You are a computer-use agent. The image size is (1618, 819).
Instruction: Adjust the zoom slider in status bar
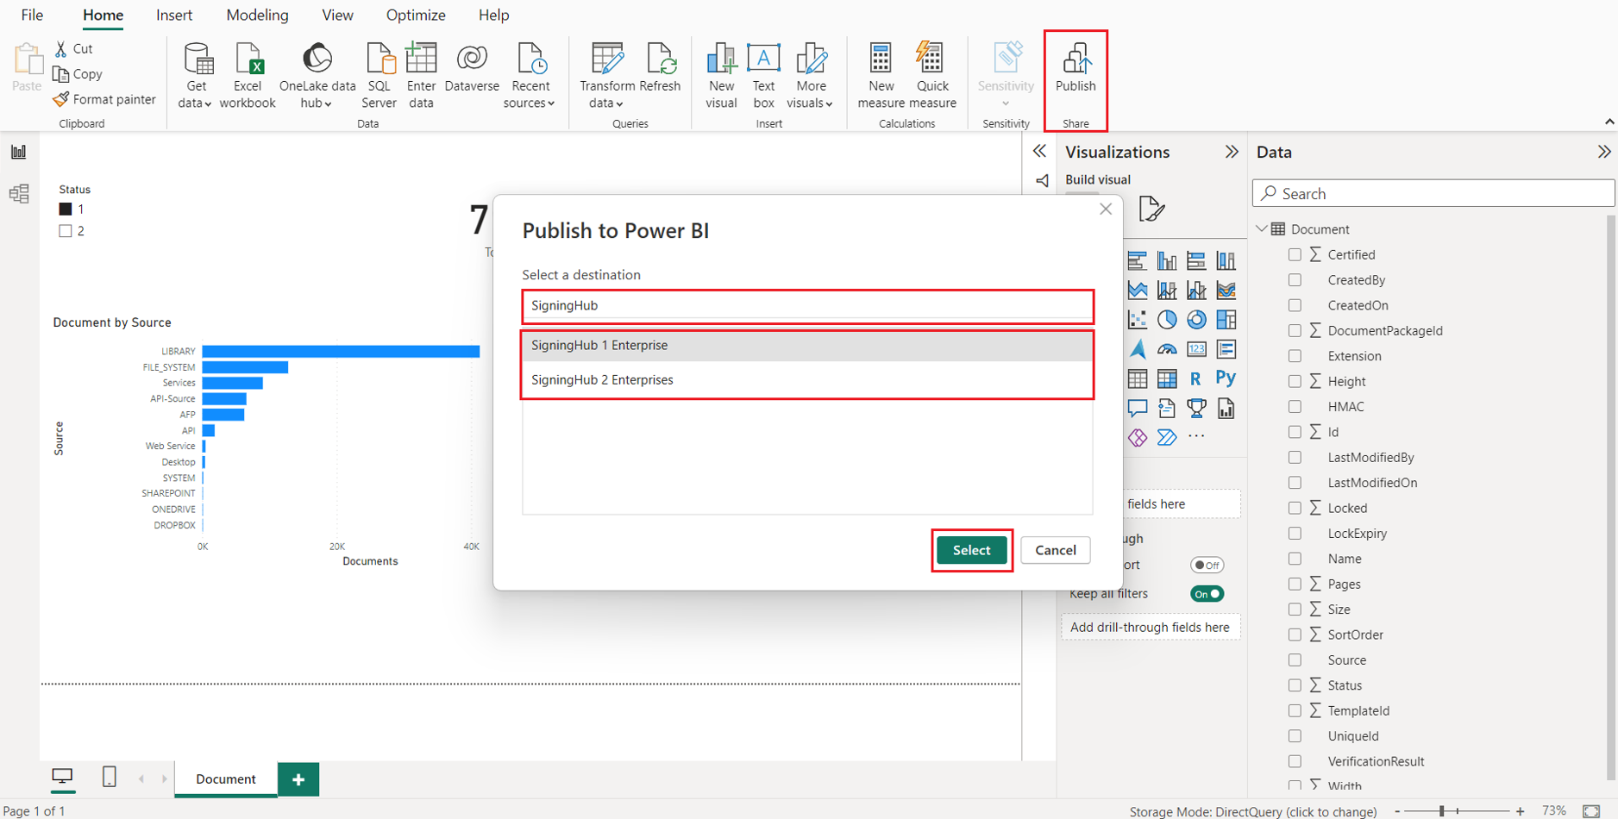[x=1442, y=811]
